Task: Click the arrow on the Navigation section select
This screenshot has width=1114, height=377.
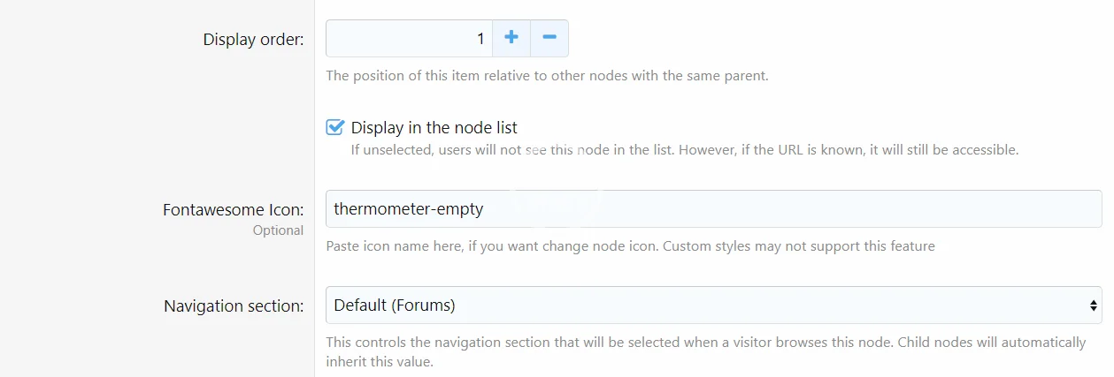Action: coord(1094,305)
